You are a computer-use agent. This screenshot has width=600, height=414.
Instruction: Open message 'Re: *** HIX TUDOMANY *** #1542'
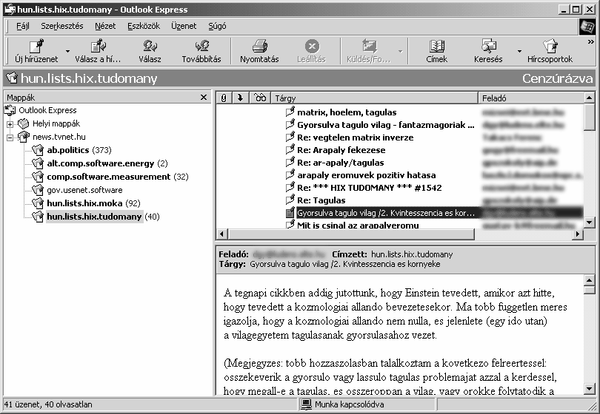point(370,188)
